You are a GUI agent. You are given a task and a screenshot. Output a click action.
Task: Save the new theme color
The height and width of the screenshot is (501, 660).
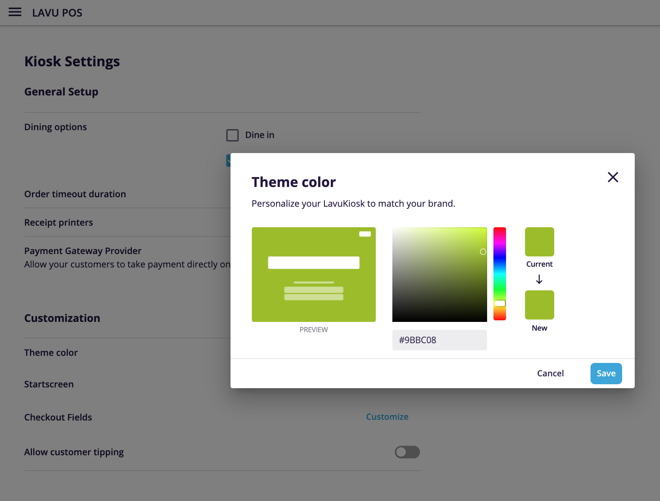606,373
